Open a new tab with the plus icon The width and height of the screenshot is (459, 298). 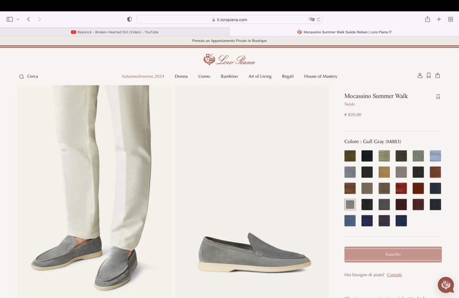[x=439, y=20]
